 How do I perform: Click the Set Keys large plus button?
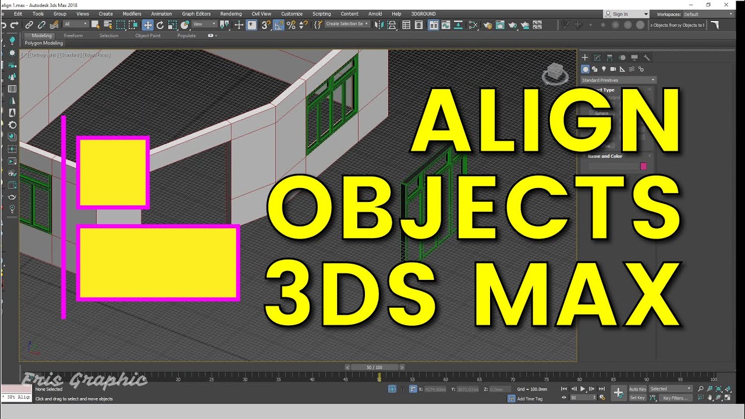click(619, 393)
